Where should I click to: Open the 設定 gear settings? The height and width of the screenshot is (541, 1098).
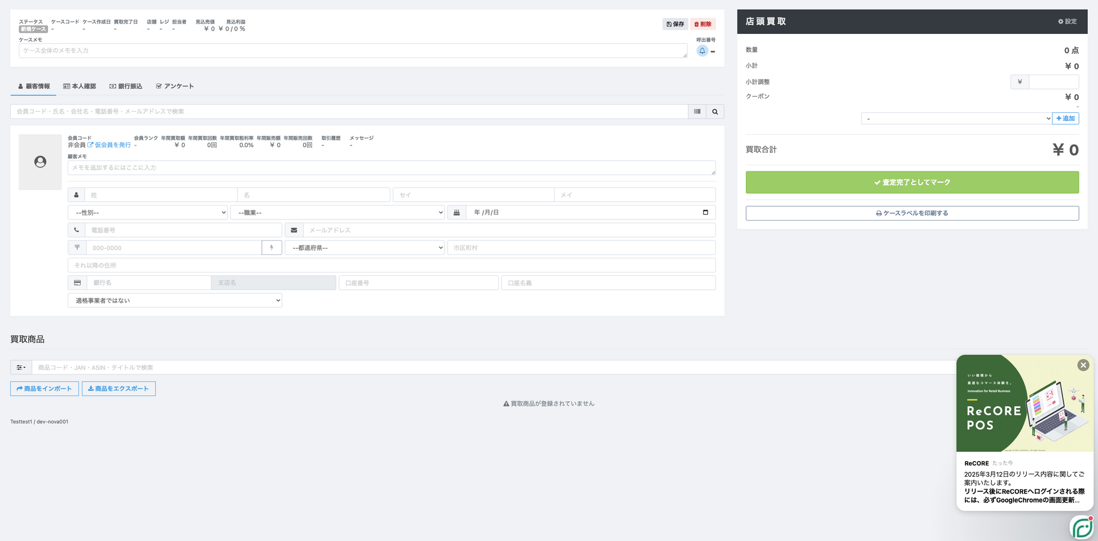[x=1067, y=21]
